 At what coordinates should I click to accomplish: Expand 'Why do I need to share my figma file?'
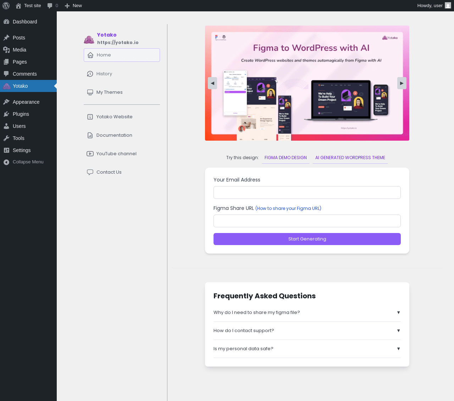pos(307,313)
